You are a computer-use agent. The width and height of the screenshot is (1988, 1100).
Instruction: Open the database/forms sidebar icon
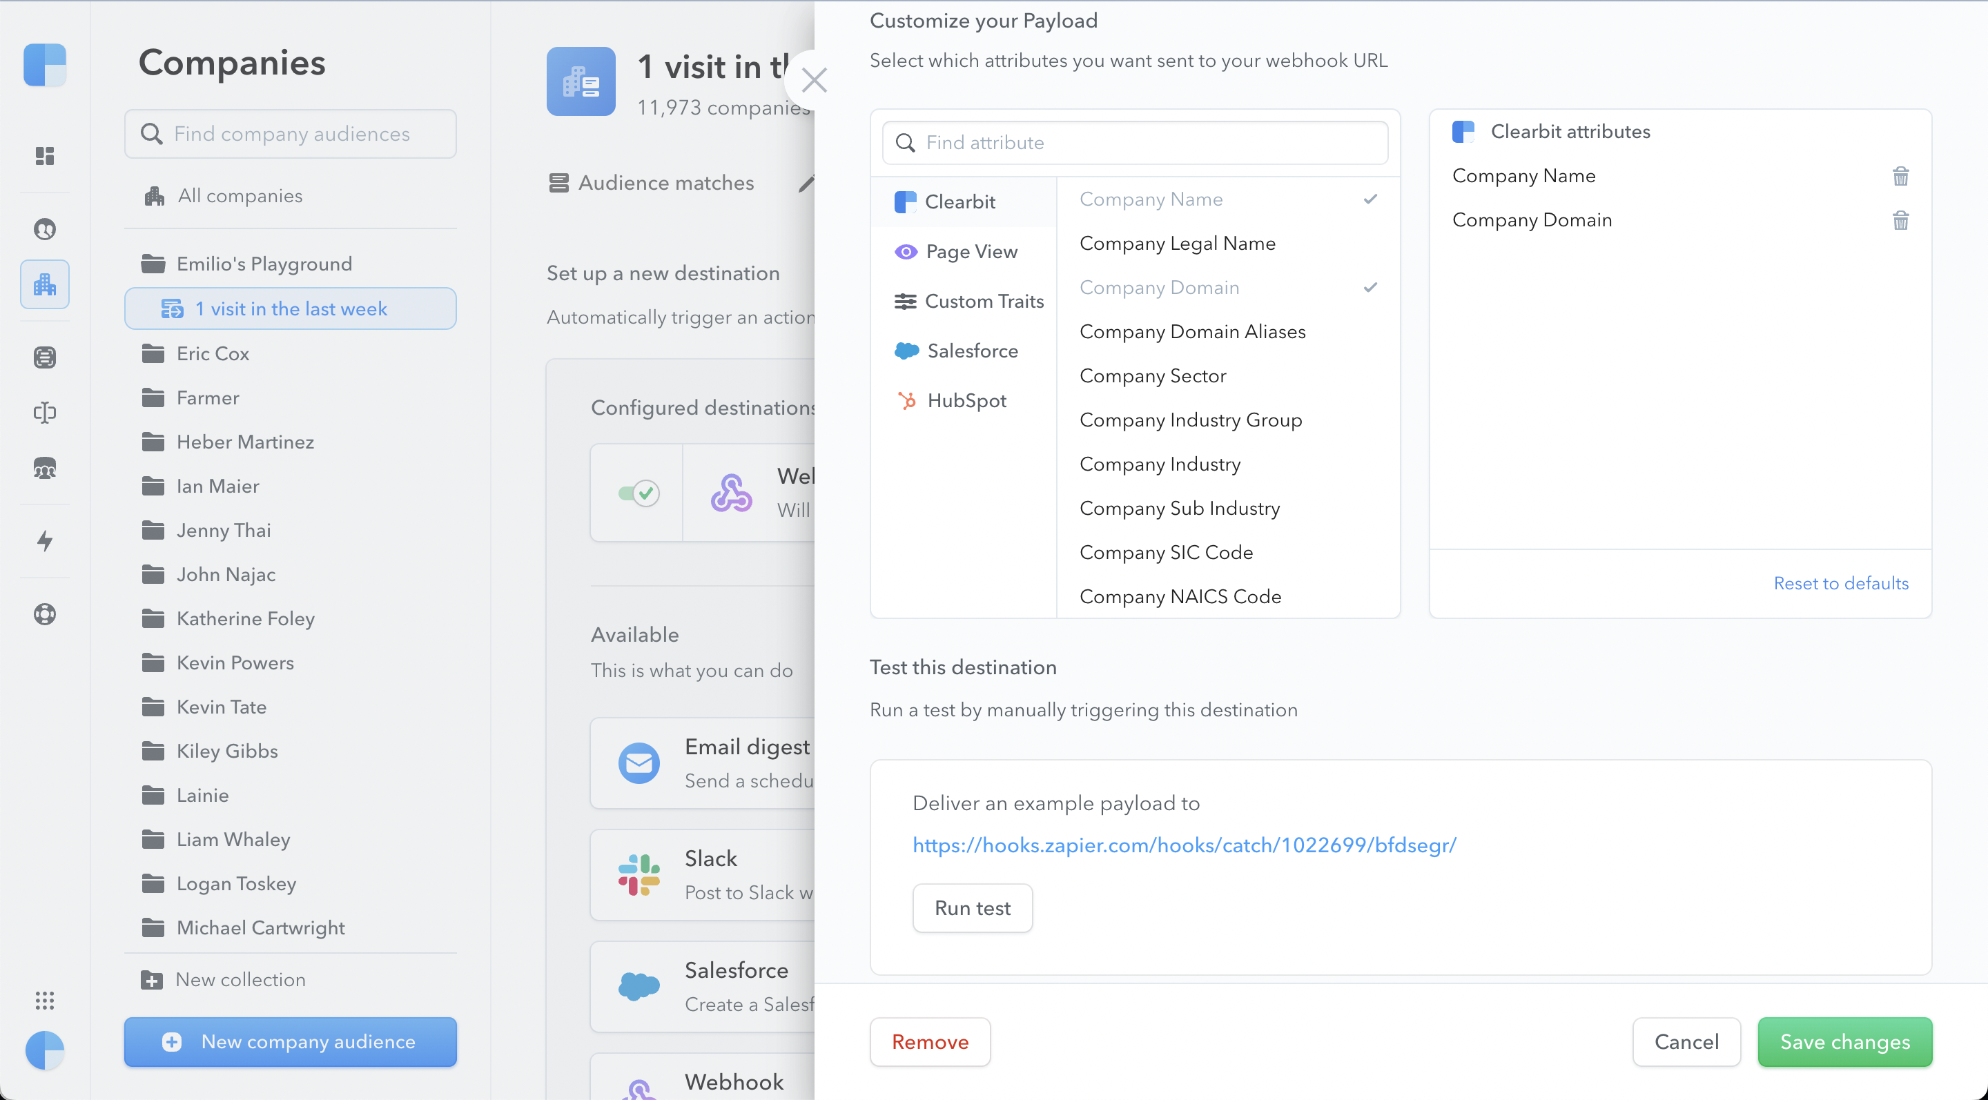click(45, 357)
